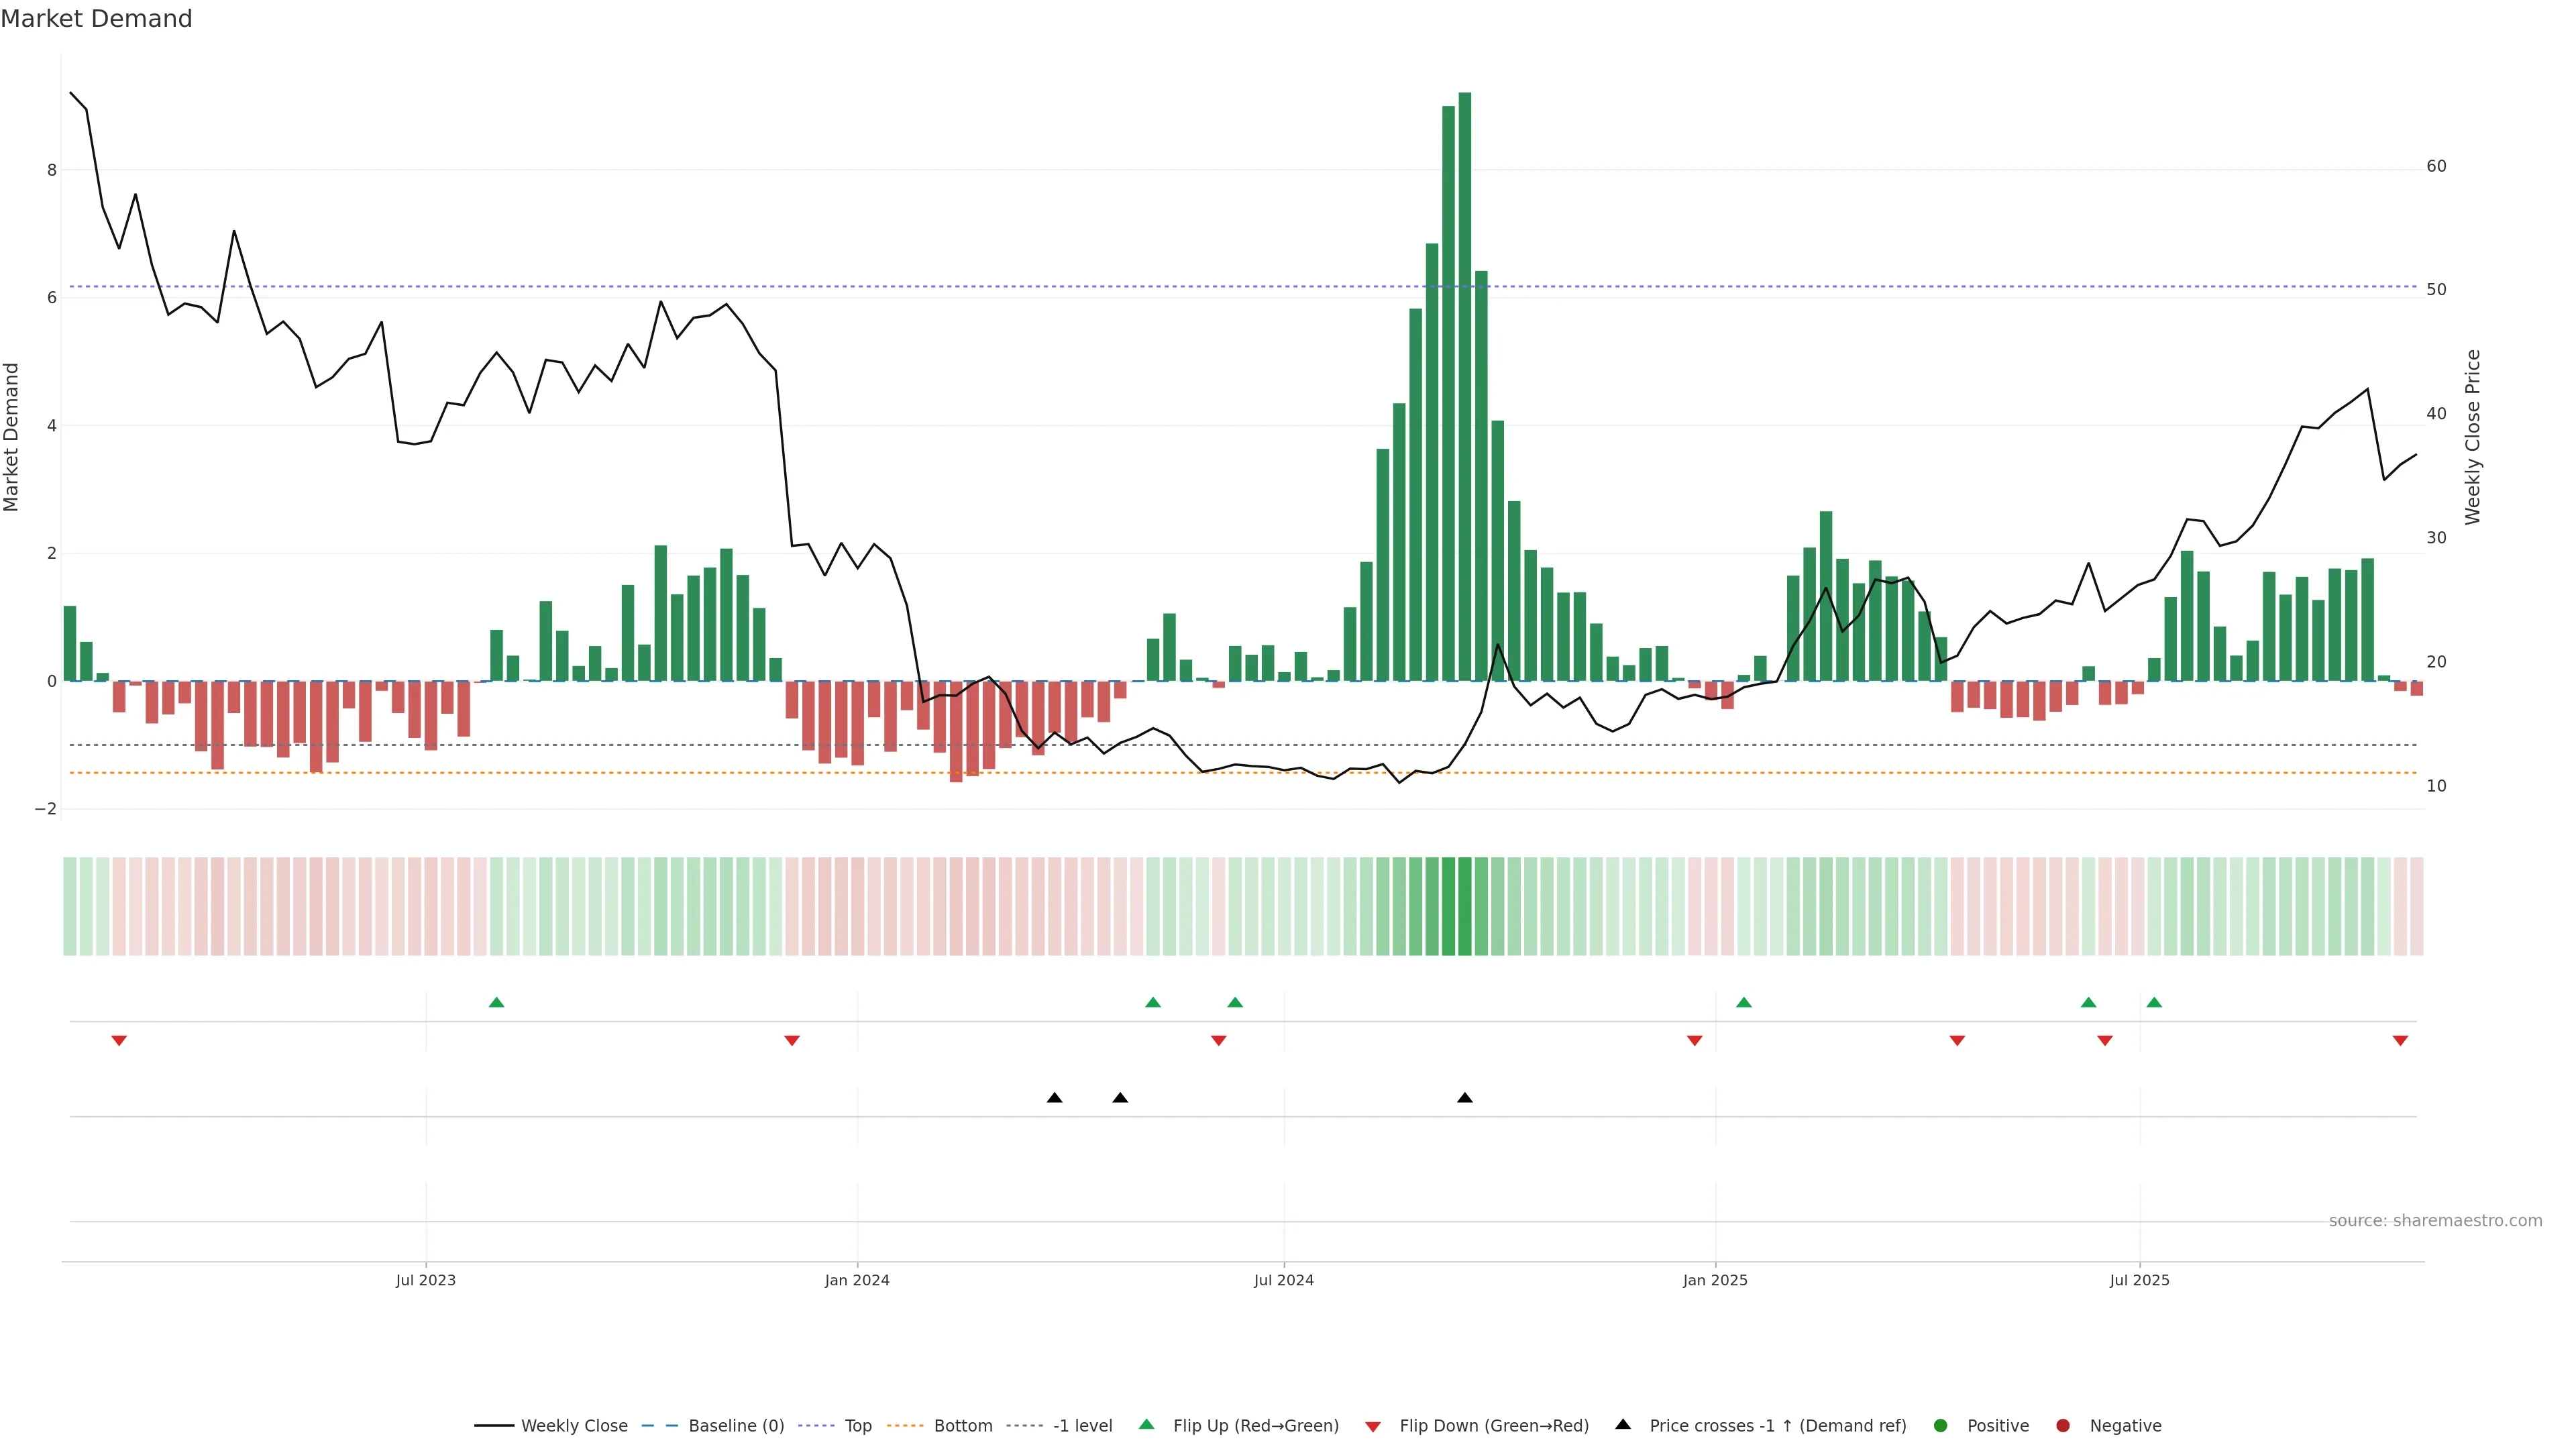Click first green flip-up marker after Jul 2023
2576x1449 pixels.
tap(496, 1002)
